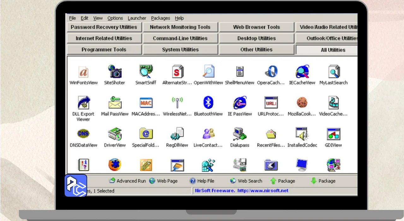The width and height of the screenshot is (404, 221).
Task: Open the WinFontsView utility icon
Action: click(x=84, y=72)
